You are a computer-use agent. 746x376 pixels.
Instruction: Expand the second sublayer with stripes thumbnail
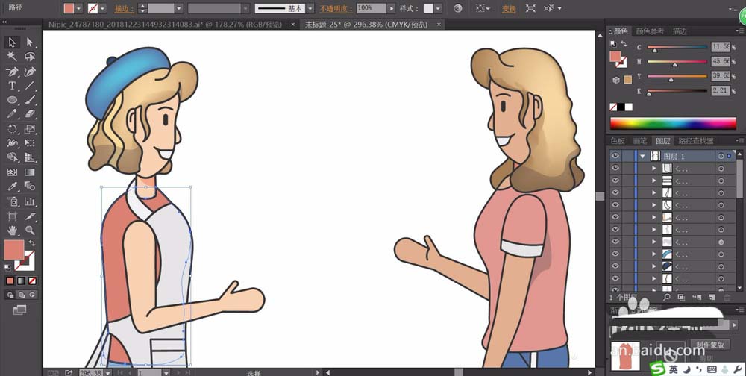653,181
